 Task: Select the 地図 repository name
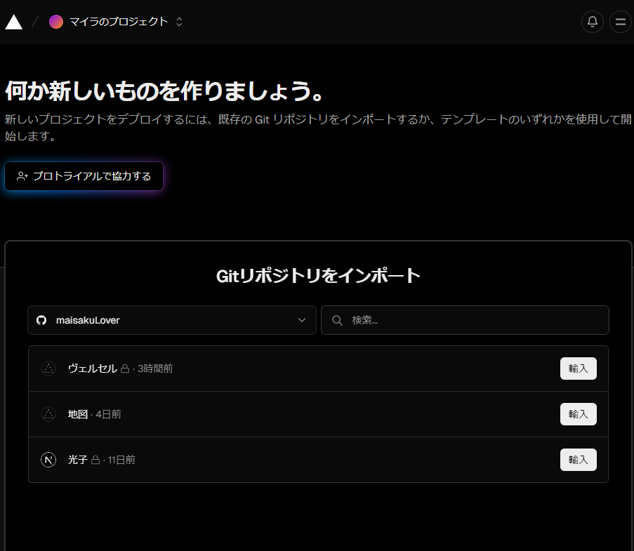tap(78, 414)
